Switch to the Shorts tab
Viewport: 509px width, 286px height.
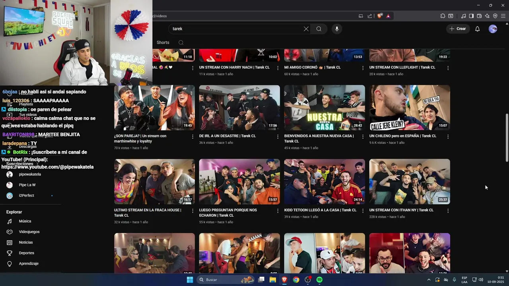click(x=163, y=43)
